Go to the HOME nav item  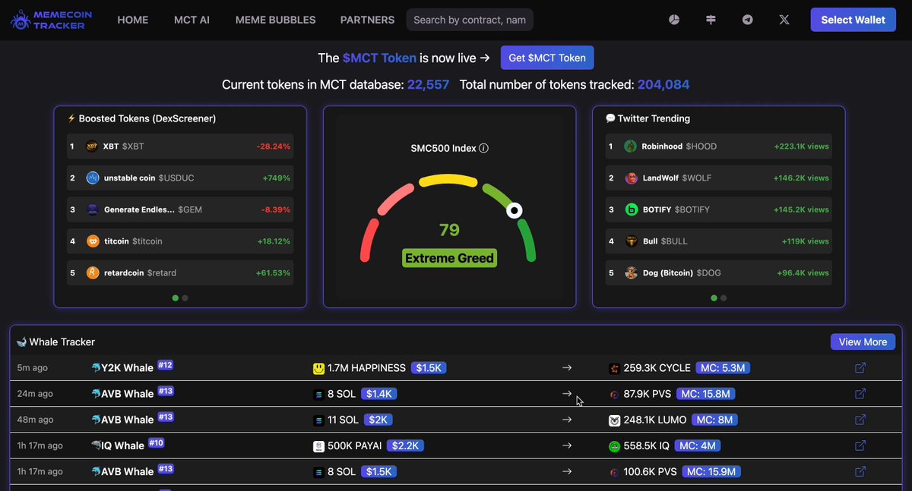click(133, 20)
